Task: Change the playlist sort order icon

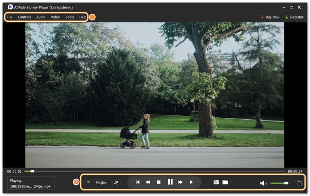Action: point(116,183)
